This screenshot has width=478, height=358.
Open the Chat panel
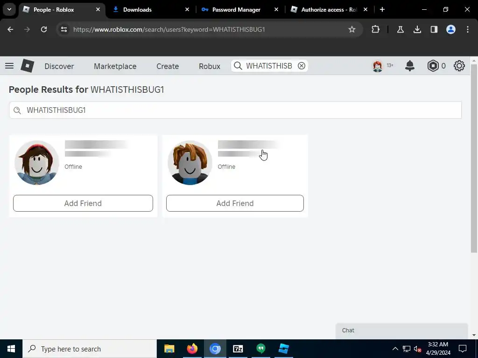401,330
